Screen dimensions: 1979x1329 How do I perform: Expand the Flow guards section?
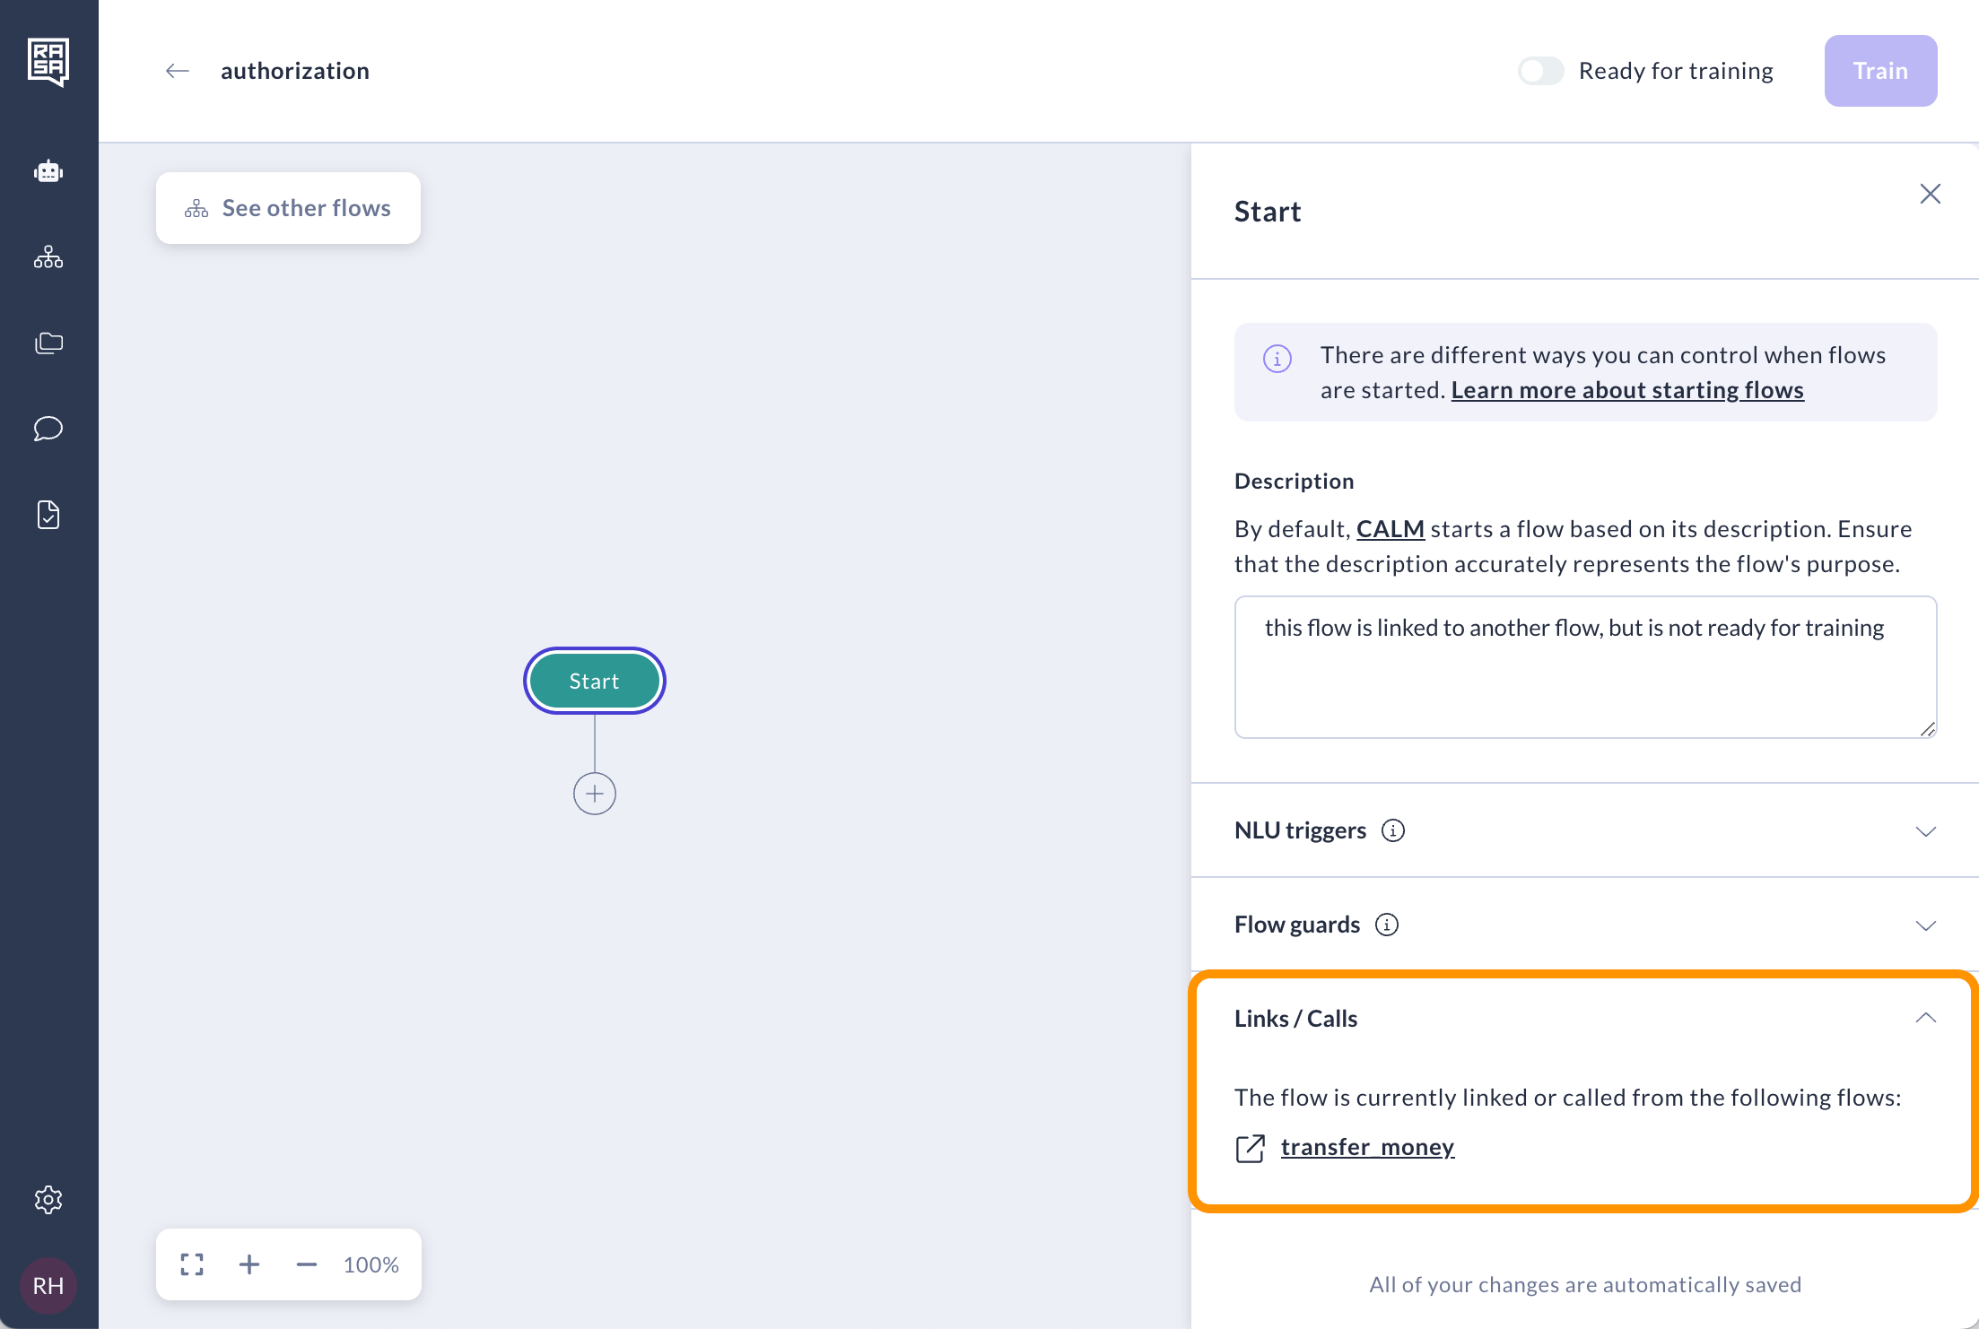pyautogui.click(x=1925, y=925)
